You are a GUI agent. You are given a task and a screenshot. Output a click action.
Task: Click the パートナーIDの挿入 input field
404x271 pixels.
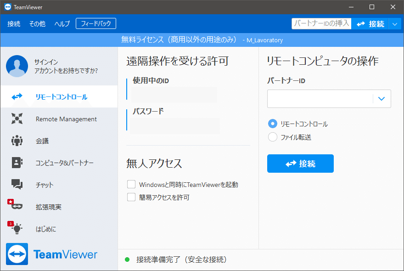click(321, 23)
